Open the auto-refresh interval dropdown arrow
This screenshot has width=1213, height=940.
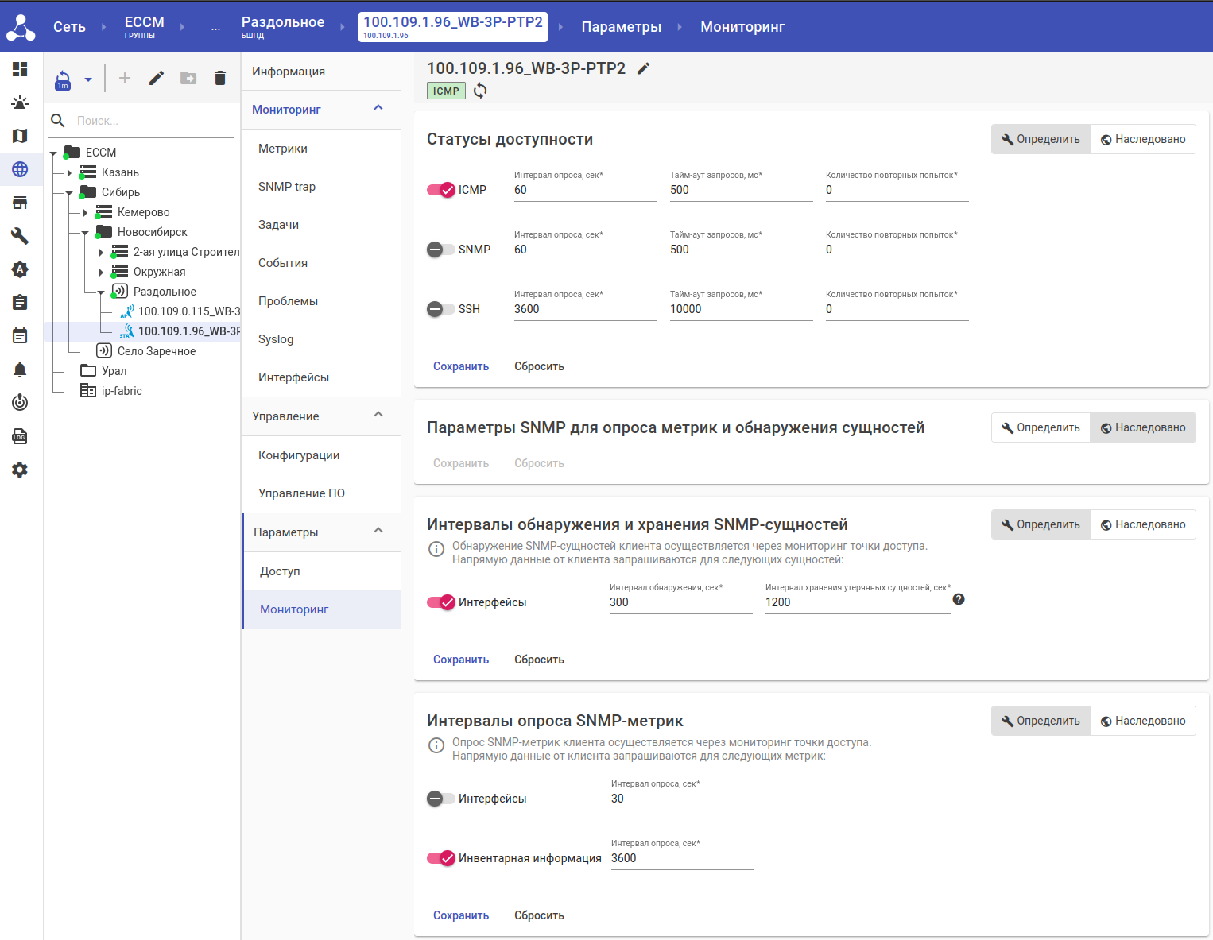(88, 79)
